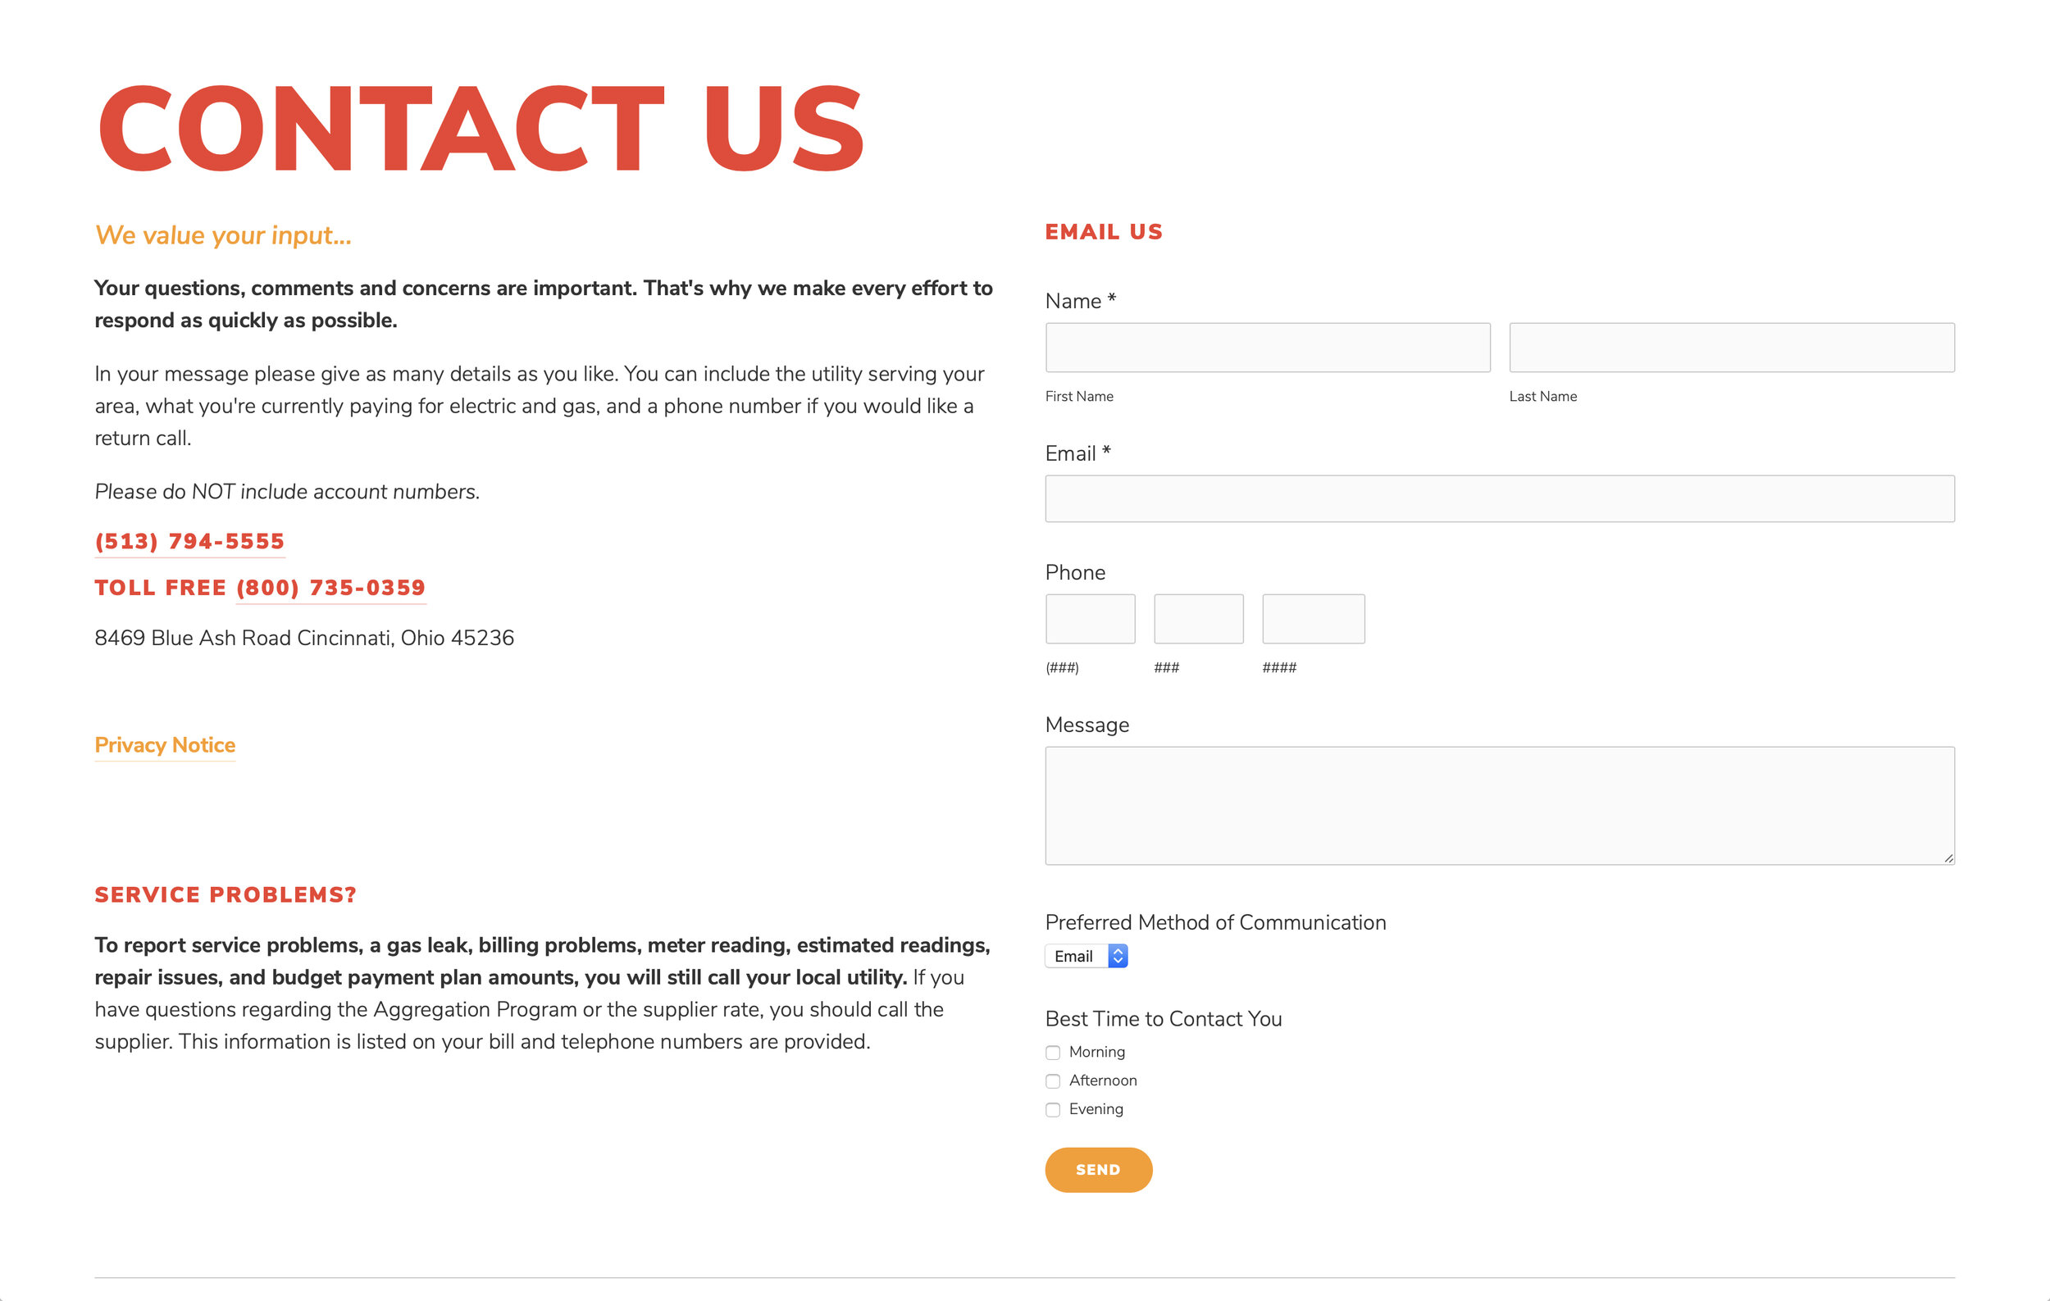Click the Email input field
Viewport: 2050px width, 1301px height.
[1499, 498]
